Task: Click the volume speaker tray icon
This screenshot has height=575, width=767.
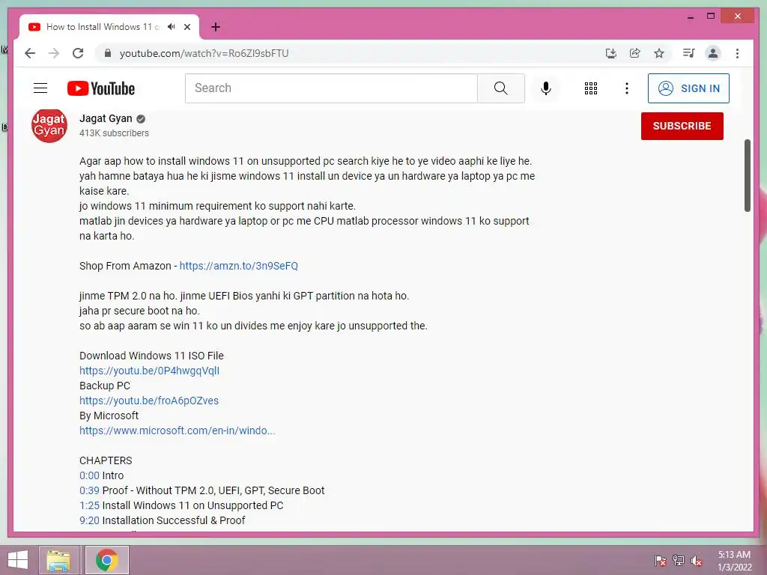Action: [x=697, y=560]
